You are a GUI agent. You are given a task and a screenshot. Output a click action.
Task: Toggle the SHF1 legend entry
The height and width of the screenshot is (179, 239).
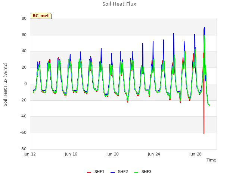tap(96, 172)
